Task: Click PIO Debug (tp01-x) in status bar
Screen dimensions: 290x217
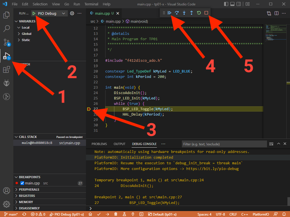Action: pos(67,214)
